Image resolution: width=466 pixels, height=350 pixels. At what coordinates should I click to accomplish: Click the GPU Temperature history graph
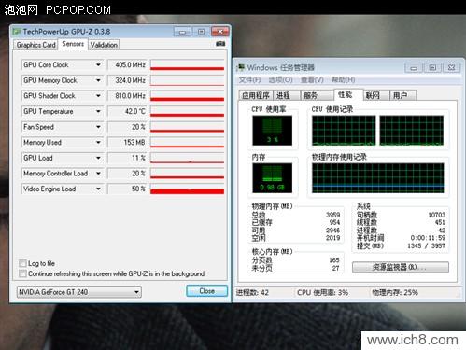pyautogui.click(x=187, y=111)
